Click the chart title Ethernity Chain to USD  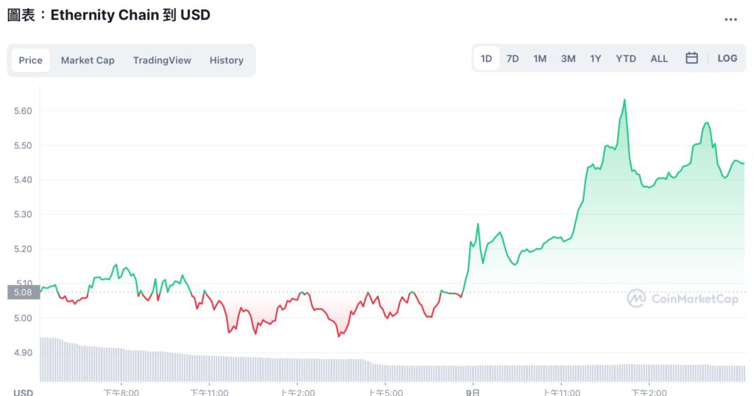(x=109, y=15)
